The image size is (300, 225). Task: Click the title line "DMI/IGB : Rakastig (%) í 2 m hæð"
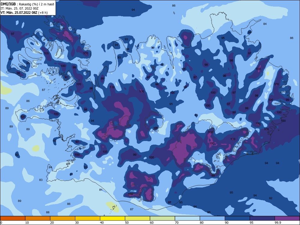tap(27, 4)
